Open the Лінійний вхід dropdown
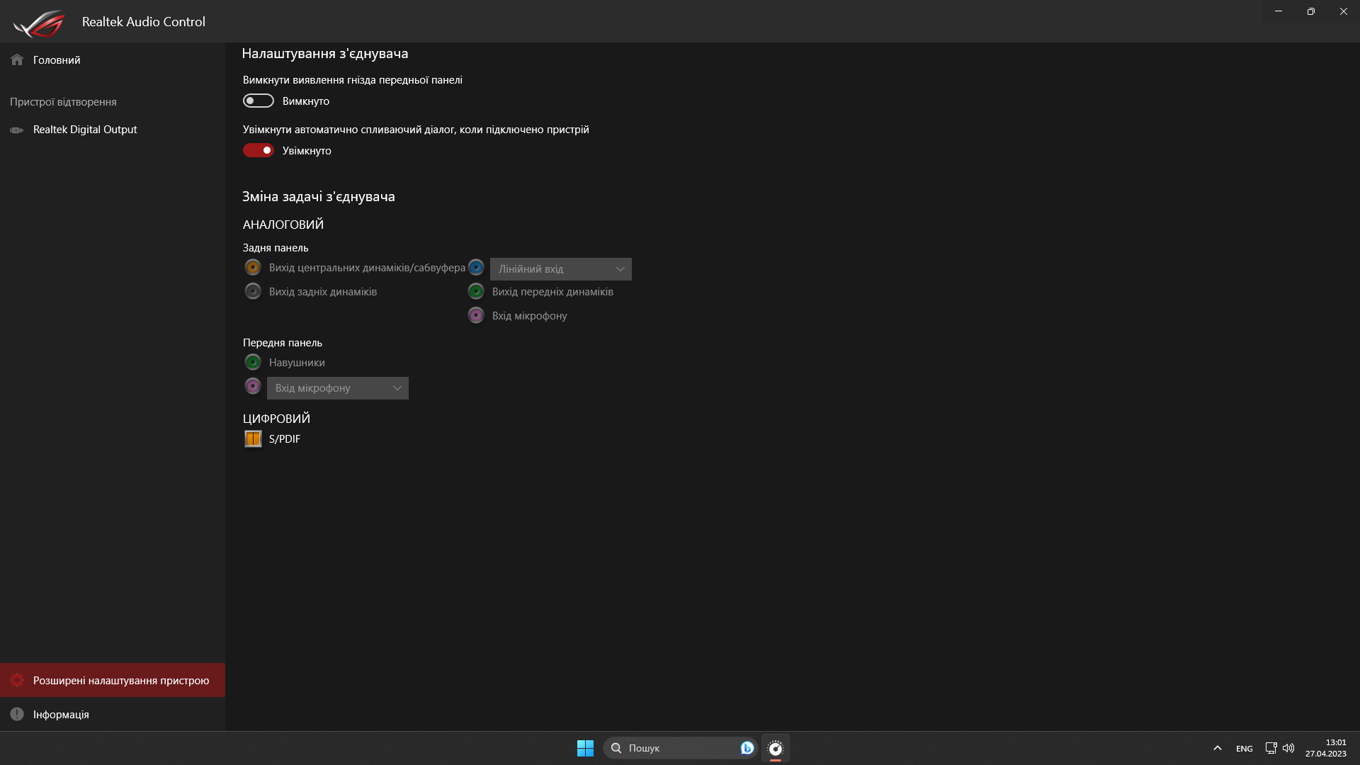 pos(561,269)
